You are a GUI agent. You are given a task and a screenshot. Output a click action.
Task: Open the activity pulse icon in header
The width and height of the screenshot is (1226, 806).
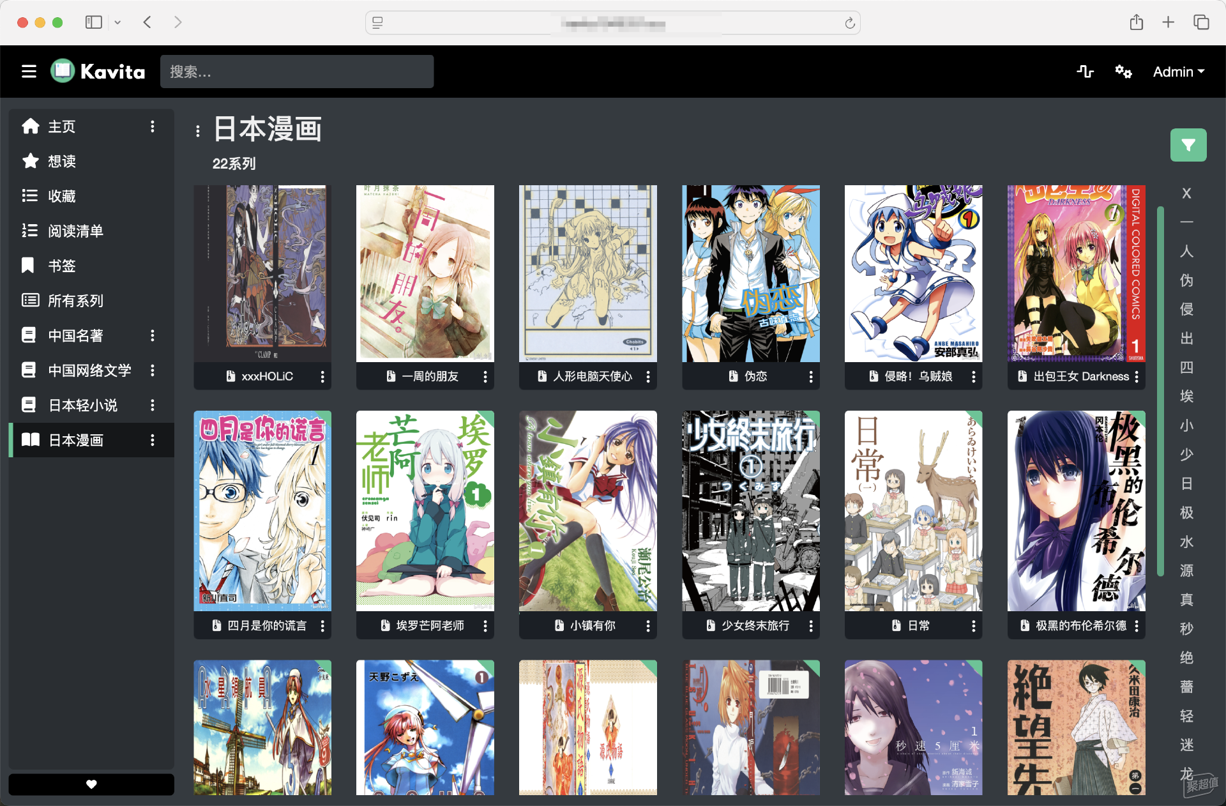pyautogui.click(x=1085, y=72)
